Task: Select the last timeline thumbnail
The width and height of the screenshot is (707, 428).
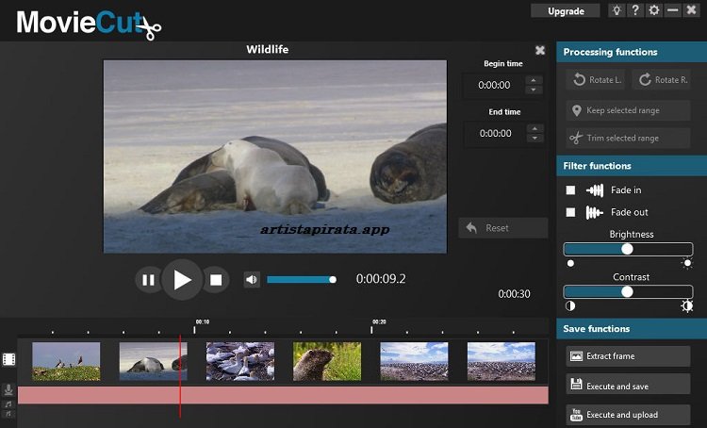Action: click(501, 361)
